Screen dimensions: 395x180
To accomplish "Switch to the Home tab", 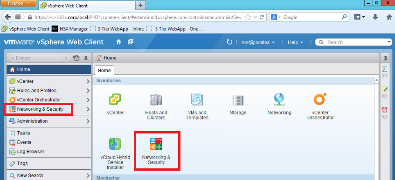I will 104,70.
